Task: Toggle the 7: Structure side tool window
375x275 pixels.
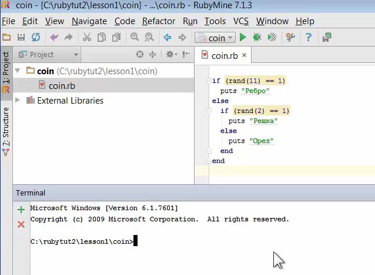Action: pyautogui.click(x=6, y=131)
